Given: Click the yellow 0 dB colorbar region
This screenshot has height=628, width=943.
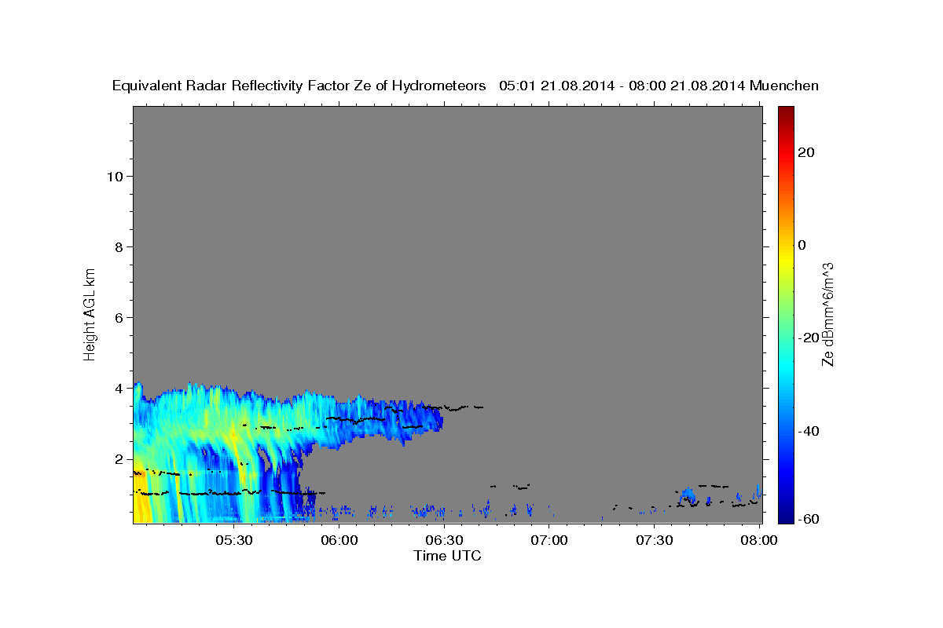Looking at the screenshot, I should click(786, 245).
